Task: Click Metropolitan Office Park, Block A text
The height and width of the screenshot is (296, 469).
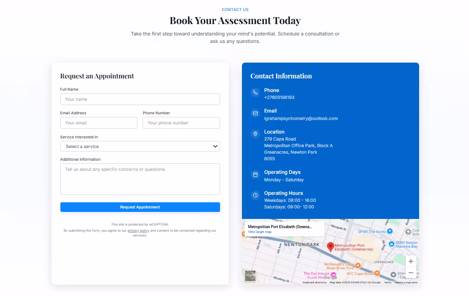Action: 298,145
